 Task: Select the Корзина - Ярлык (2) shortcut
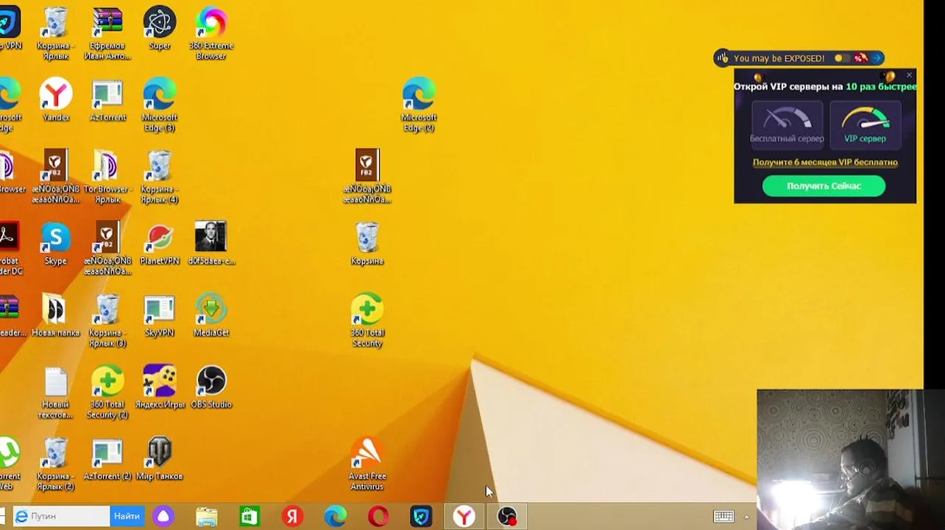pyautogui.click(x=56, y=463)
